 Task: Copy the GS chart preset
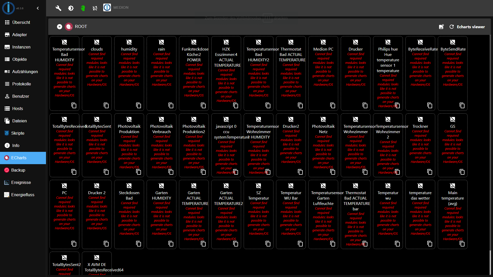click(462, 172)
